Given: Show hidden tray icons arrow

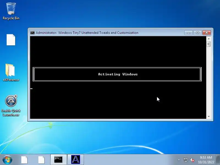Looking at the screenshot, I should point(179,160).
